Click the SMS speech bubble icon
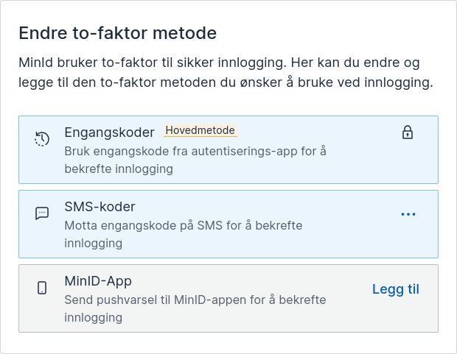This screenshot has width=457, height=354. [x=42, y=213]
